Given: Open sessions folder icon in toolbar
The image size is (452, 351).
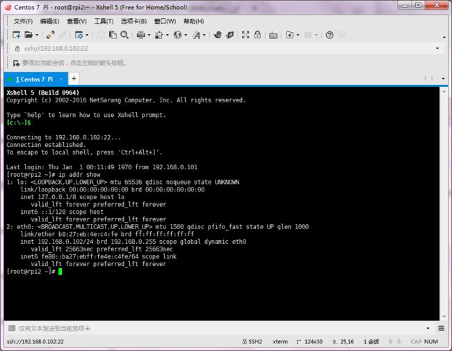Looking at the screenshot, I should click(29, 35).
